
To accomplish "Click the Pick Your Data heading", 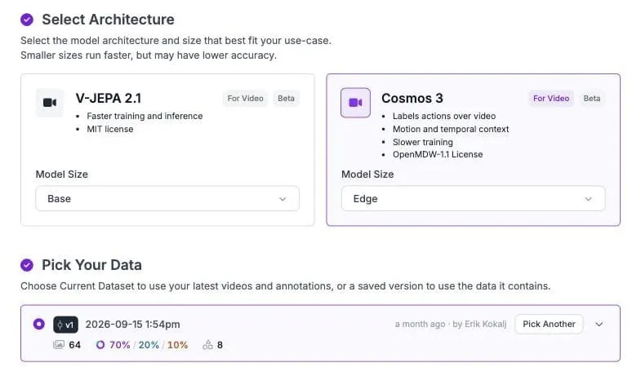I will tap(92, 265).
